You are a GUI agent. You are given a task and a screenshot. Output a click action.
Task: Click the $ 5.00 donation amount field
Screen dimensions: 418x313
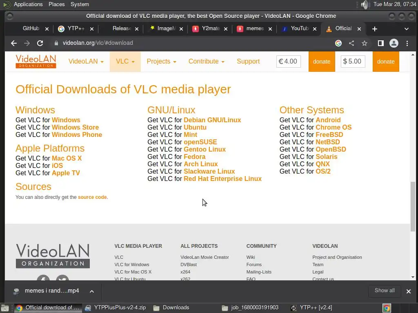pos(353,62)
